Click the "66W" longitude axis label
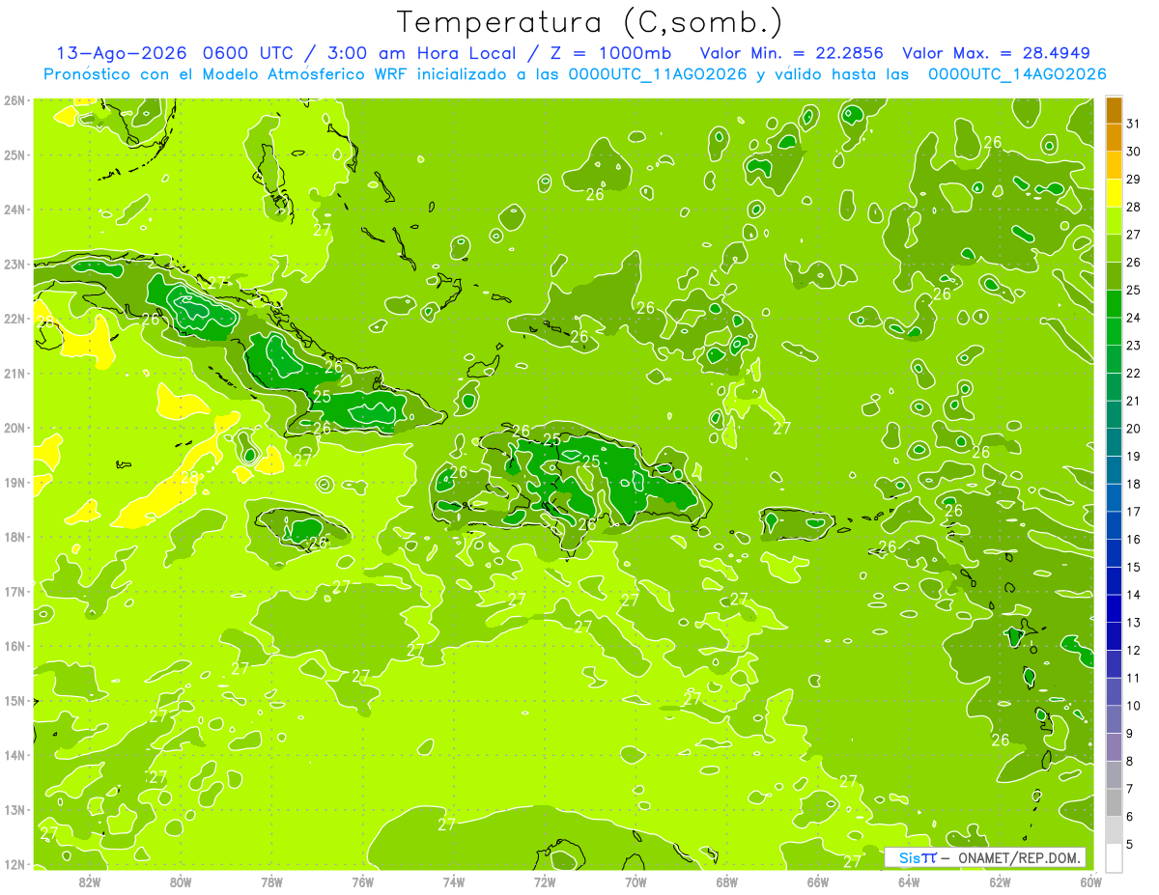 coord(818,881)
